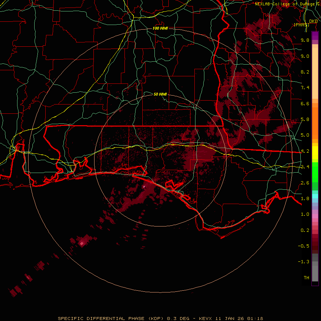
Task: Click the 9.8 value on the color scale
Action: click(305, 40)
